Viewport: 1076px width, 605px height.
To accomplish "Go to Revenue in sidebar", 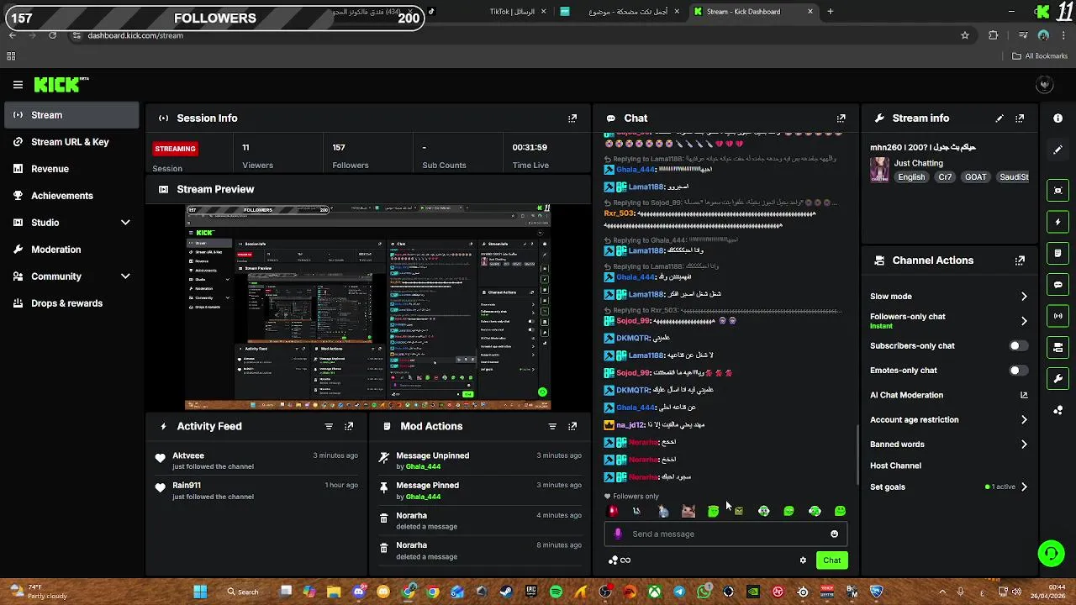I will tap(71, 169).
